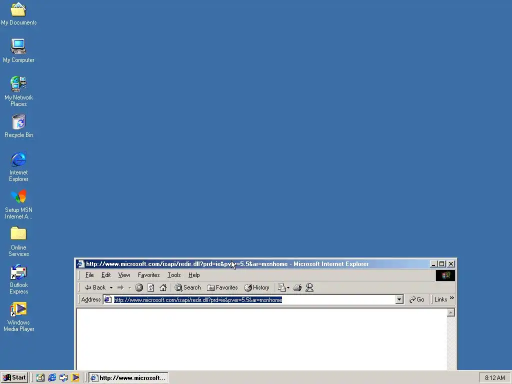The width and height of the screenshot is (512, 384).
Task: Open the File menu
Action: pyautogui.click(x=89, y=275)
